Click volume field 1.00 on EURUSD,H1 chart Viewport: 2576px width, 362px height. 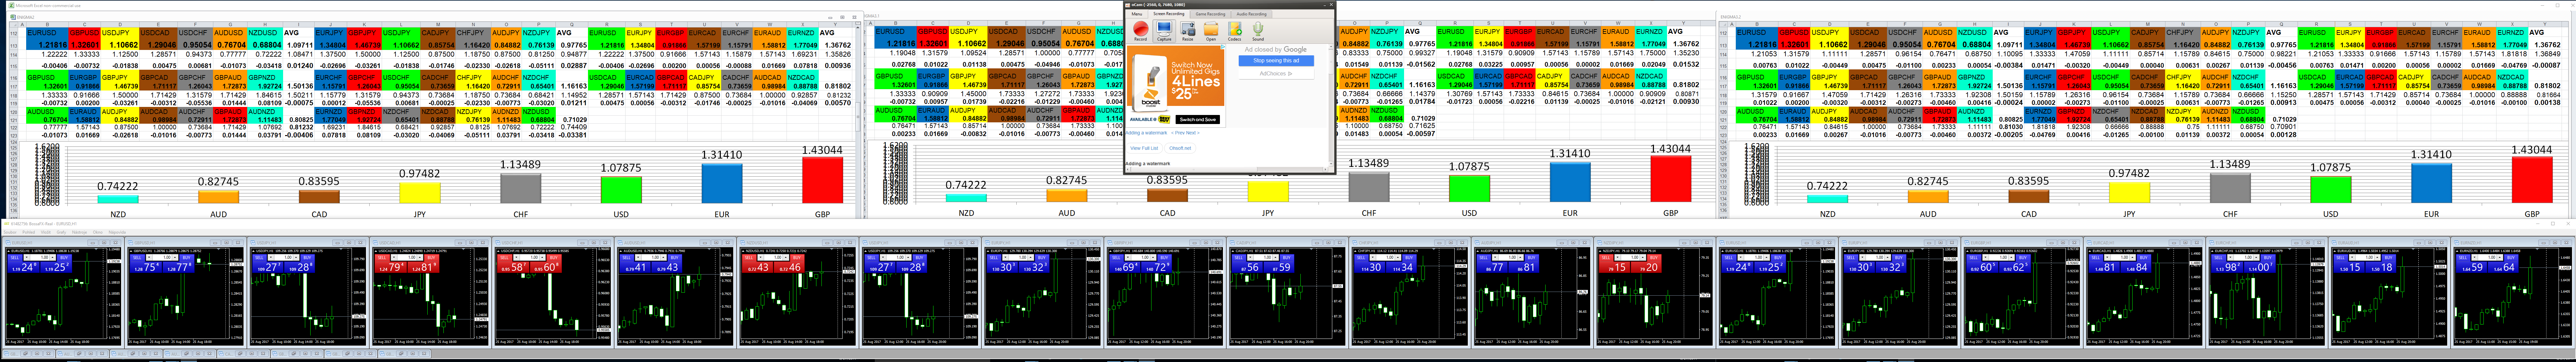point(40,258)
